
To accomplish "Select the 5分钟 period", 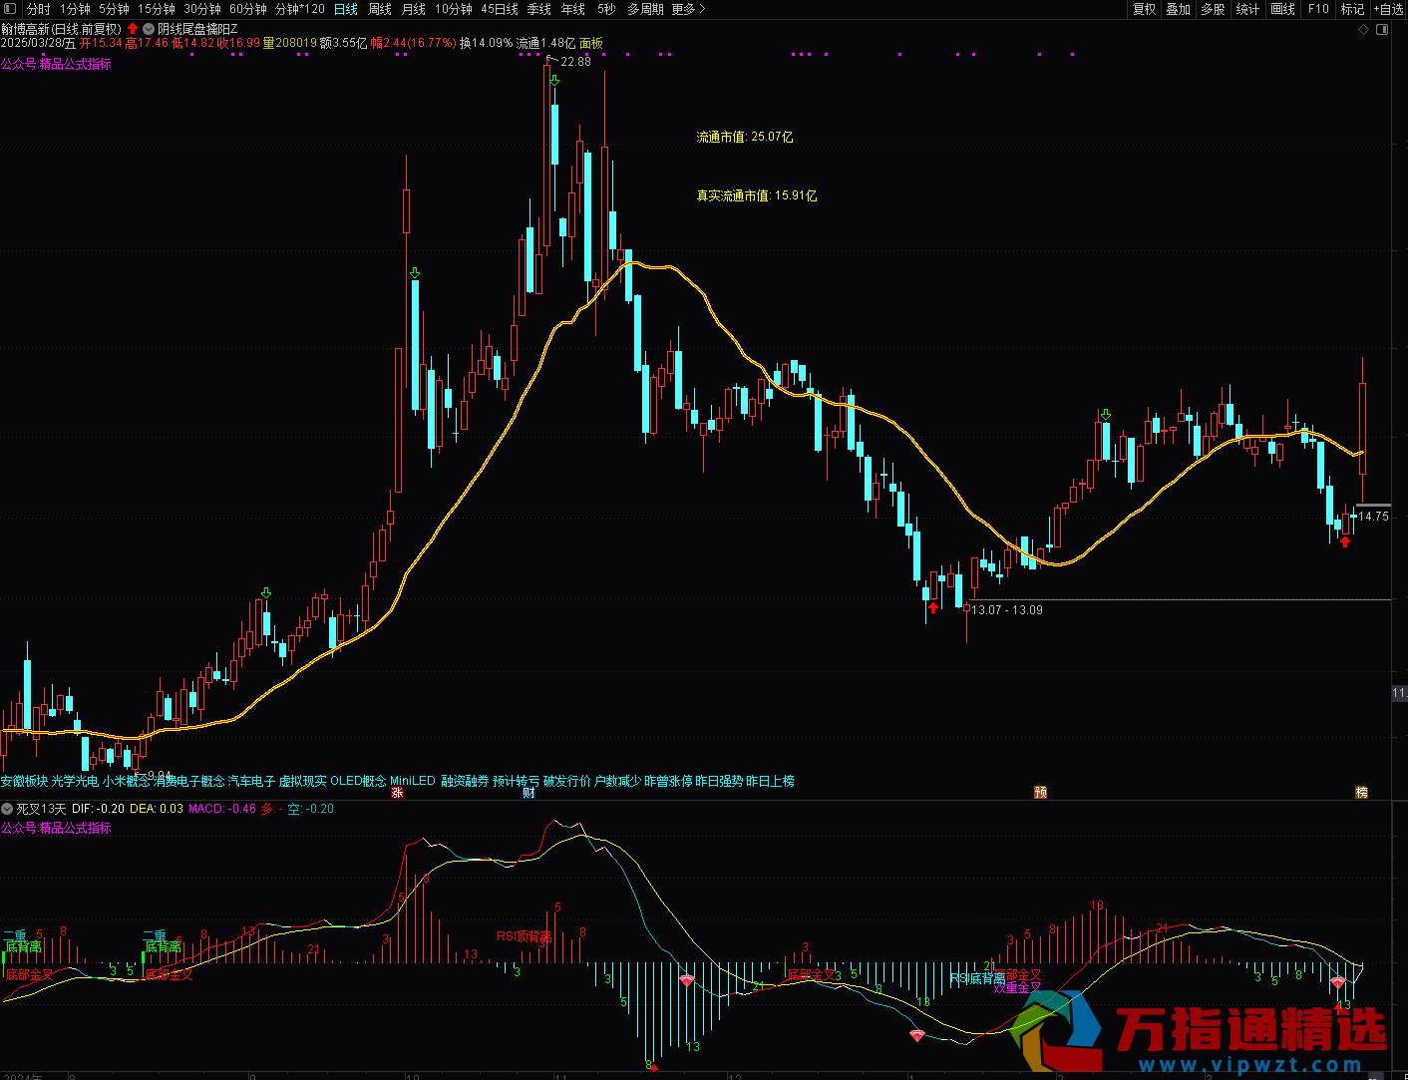I will [114, 9].
